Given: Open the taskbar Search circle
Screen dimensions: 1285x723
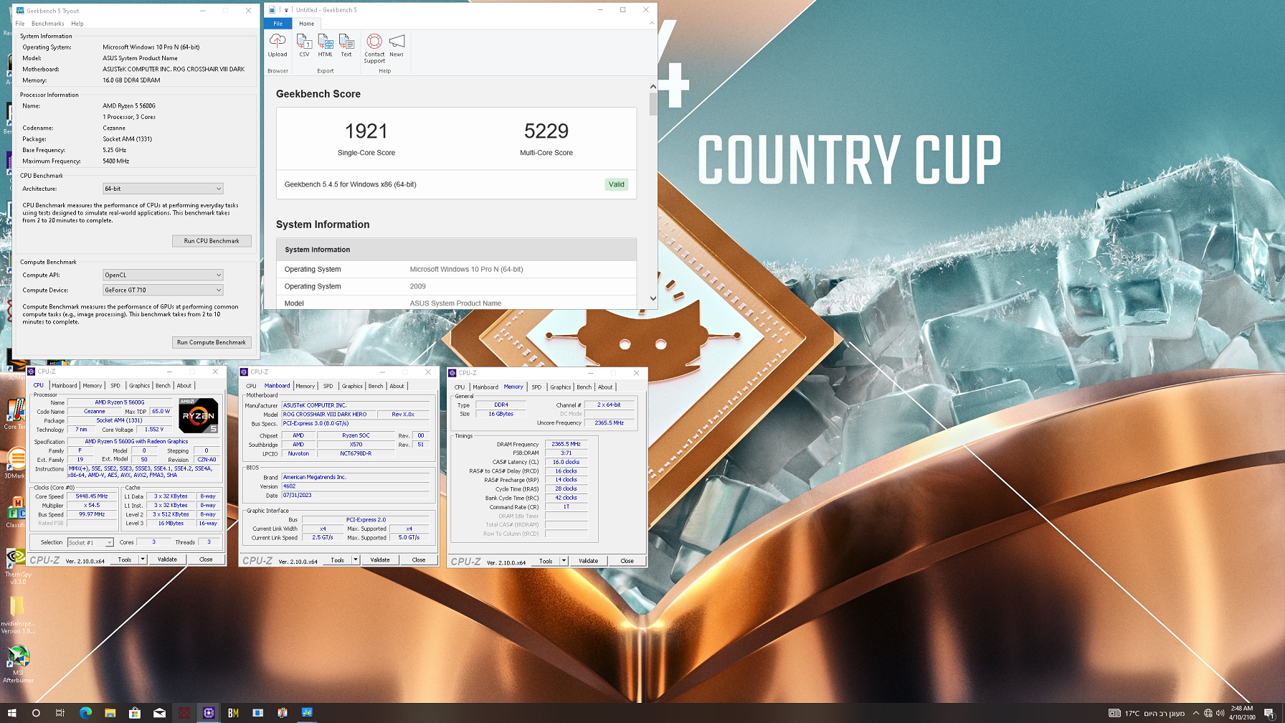Looking at the screenshot, I should [x=36, y=713].
